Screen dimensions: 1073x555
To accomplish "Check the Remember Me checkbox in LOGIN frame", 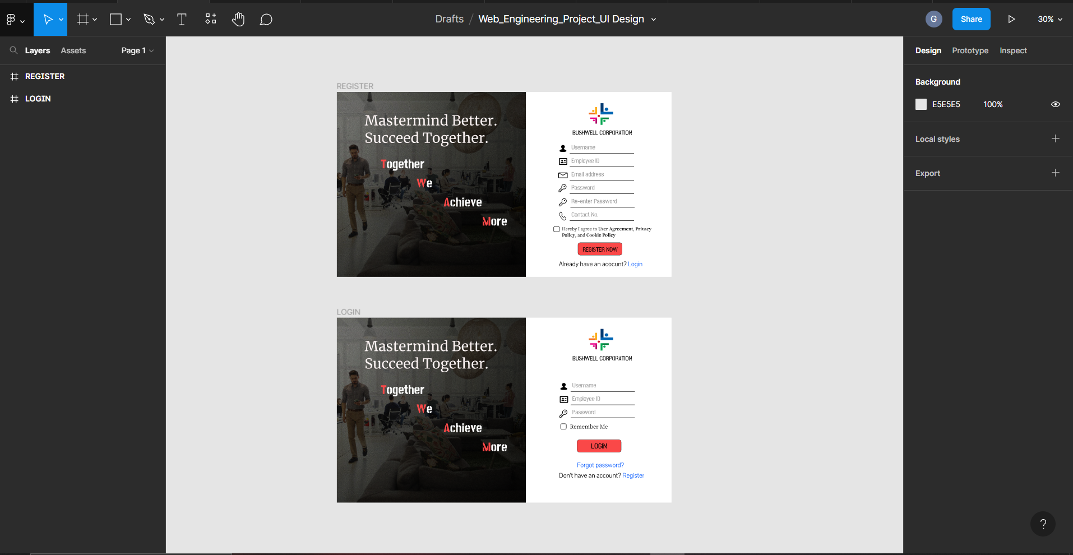I will tap(563, 426).
